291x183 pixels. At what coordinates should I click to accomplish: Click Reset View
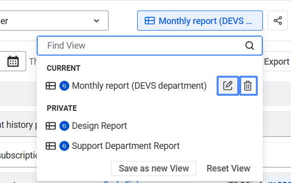click(x=229, y=168)
